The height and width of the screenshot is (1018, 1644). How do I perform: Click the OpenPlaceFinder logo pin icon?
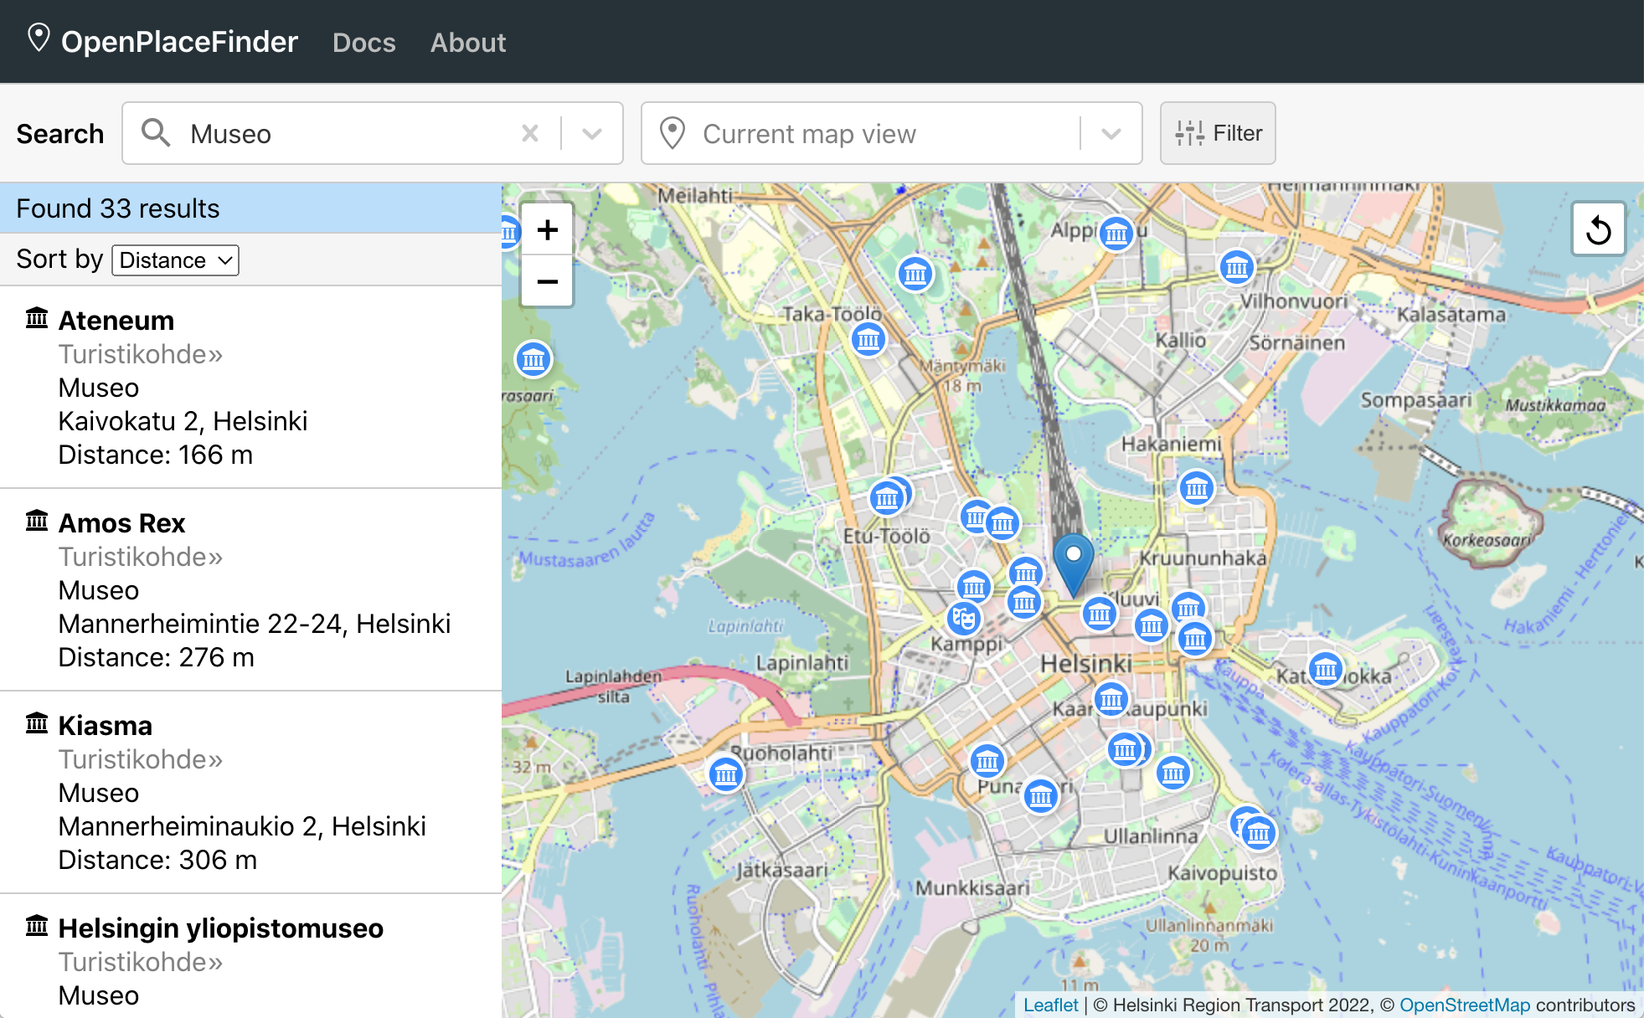[39, 38]
